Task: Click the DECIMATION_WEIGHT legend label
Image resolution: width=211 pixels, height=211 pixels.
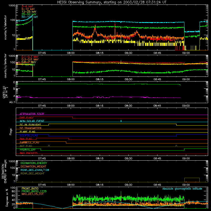Action: pyautogui.click(x=33, y=166)
